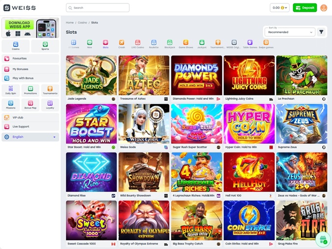332x249 pixels.
Task: Select the Roulette category
Action: [154, 44]
